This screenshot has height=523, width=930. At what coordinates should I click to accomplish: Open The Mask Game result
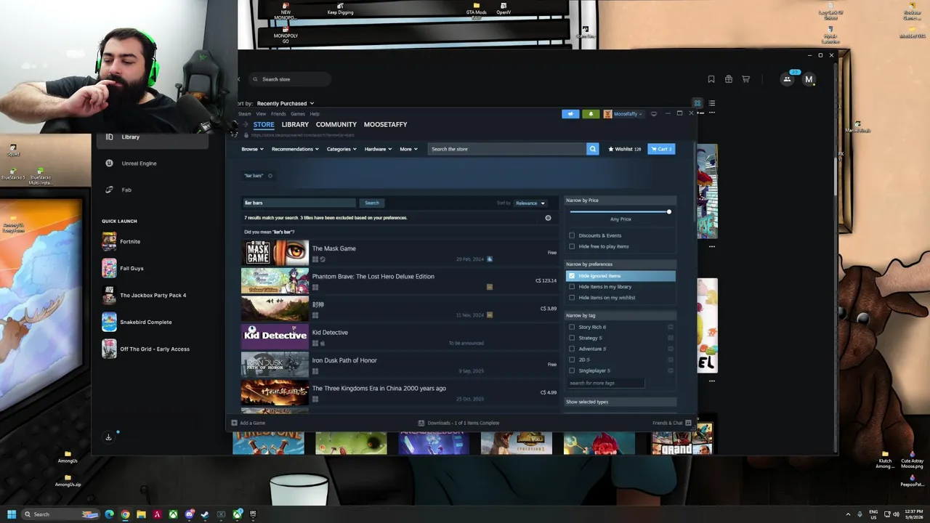(400, 253)
